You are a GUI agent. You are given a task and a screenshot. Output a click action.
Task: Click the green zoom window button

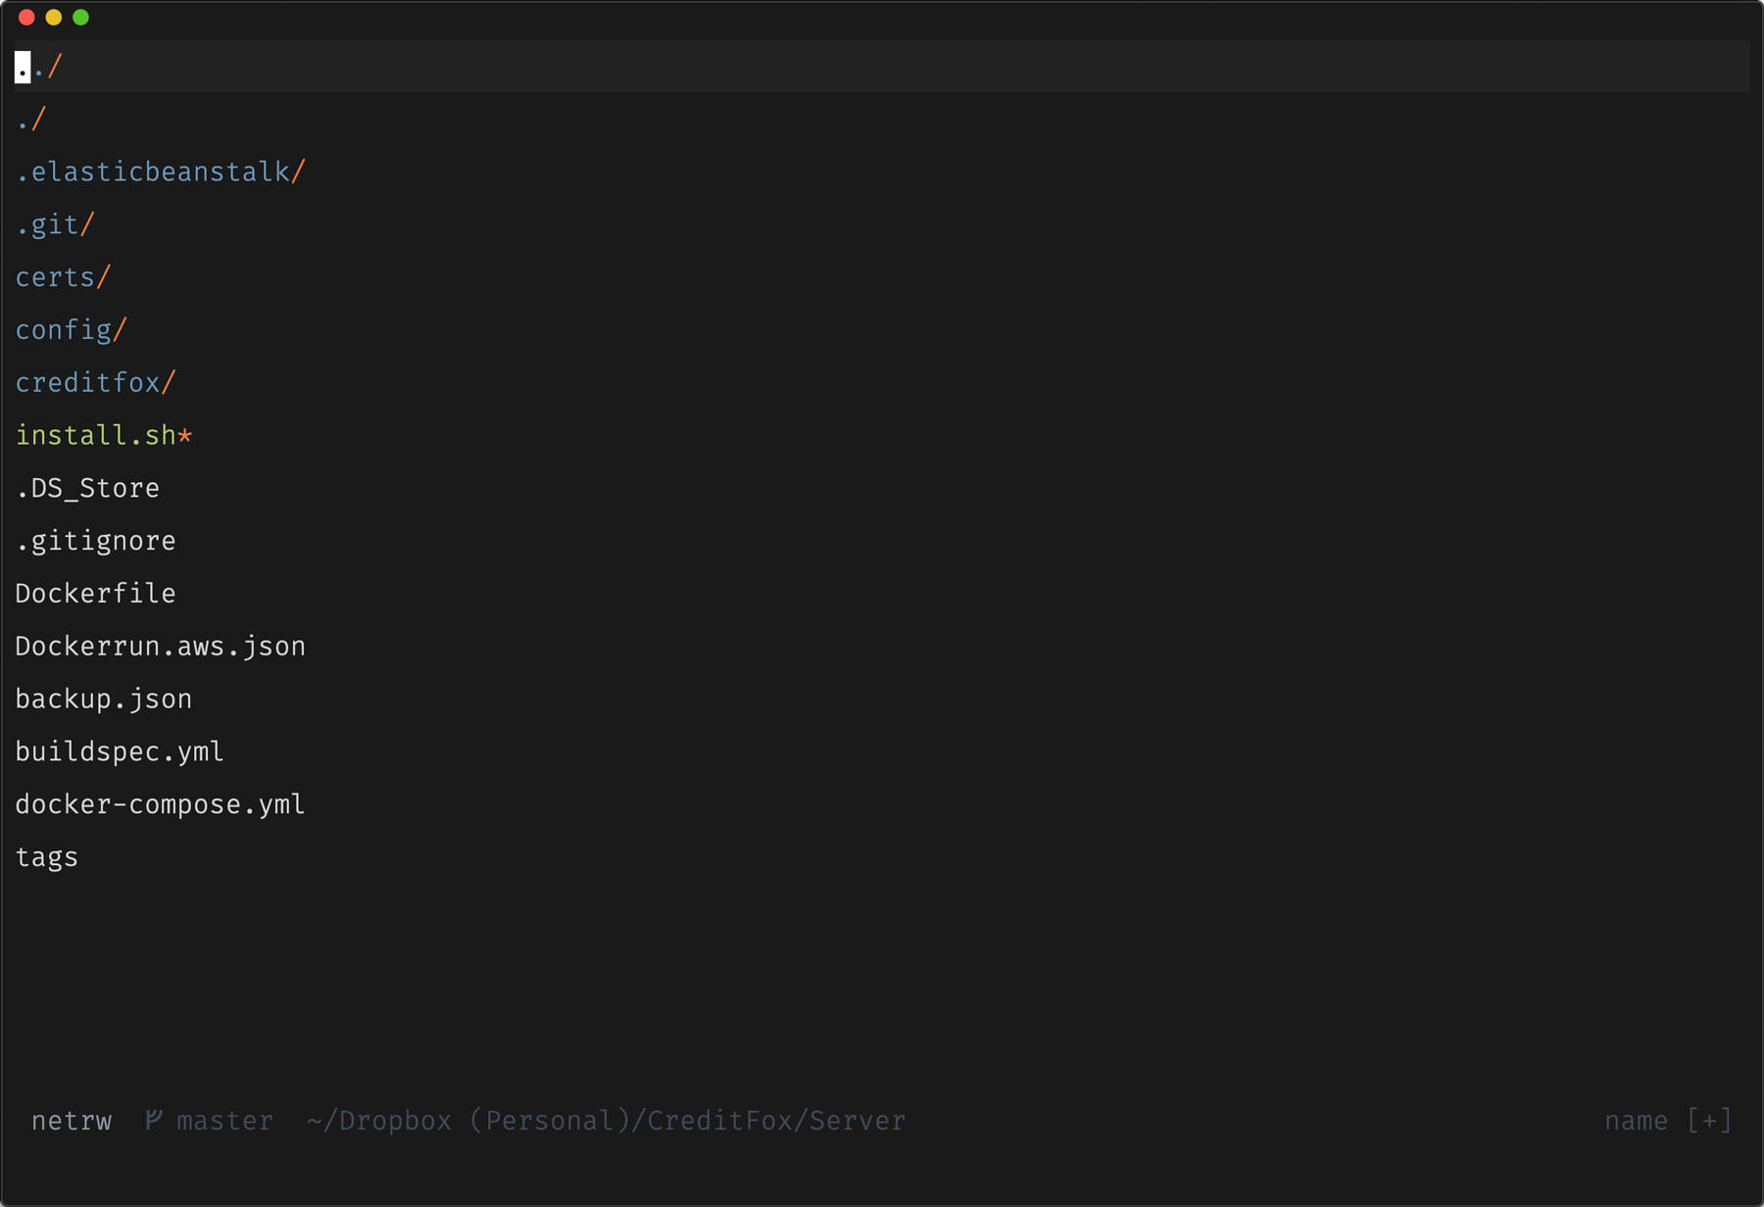pyautogui.click(x=81, y=17)
